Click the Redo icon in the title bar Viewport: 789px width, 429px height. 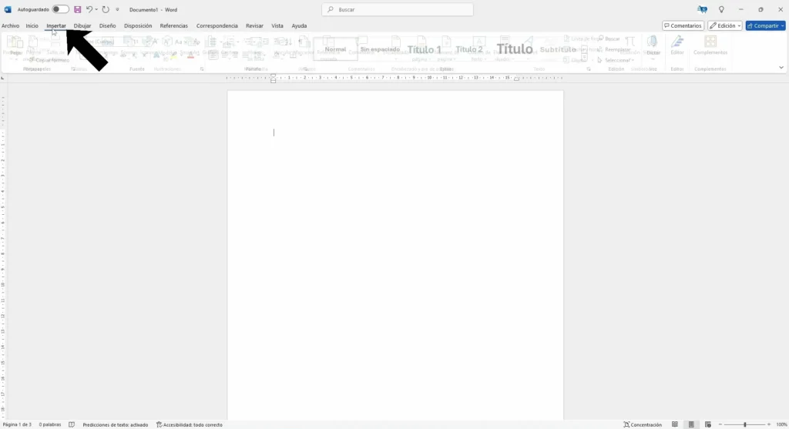pyautogui.click(x=105, y=9)
